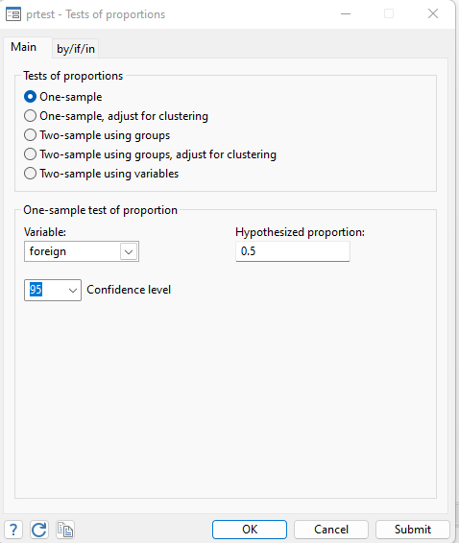Click the OK button
The height and width of the screenshot is (543, 459).
[250, 530]
